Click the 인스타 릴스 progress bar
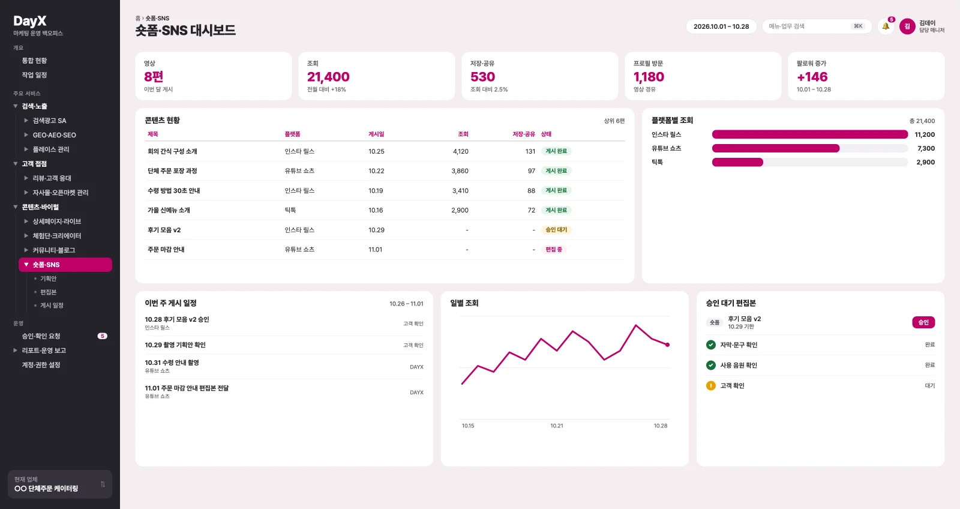Viewport: 960px width, 509px height. [810, 134]
